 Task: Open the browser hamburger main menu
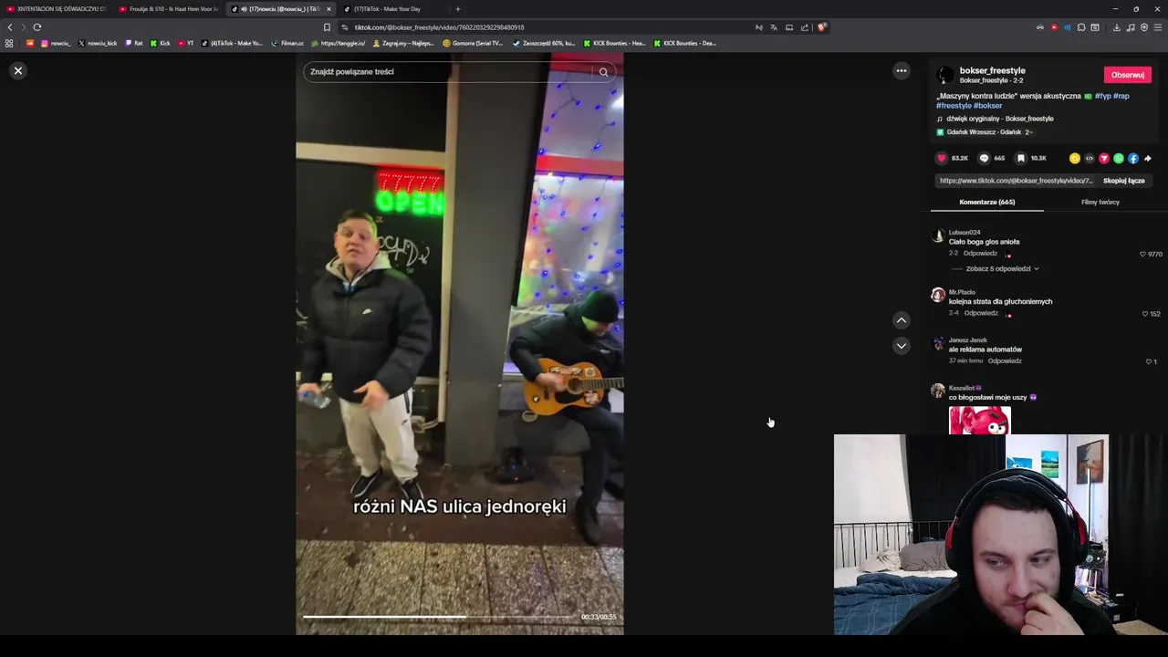pyautogui.click(x=1158, y=27)
